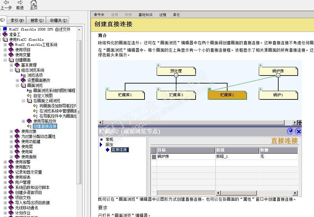Click the book icon beside 使用对象
The height and width of the screenshot is (217, 314).
(x=18, y=131)
